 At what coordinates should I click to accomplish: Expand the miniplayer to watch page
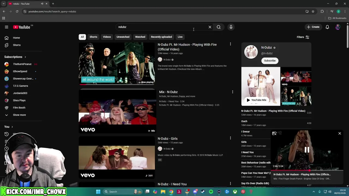coord(274,133)
